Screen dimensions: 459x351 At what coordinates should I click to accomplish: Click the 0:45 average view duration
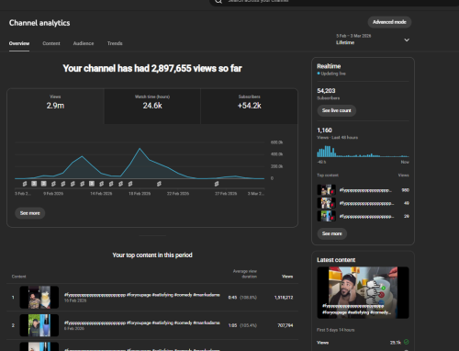tap(232, 298)
